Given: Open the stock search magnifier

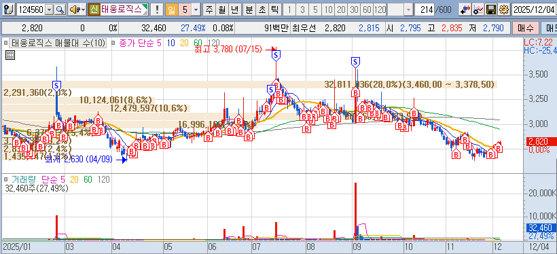Looking at the screenshot, I should [x=60, y=10].
